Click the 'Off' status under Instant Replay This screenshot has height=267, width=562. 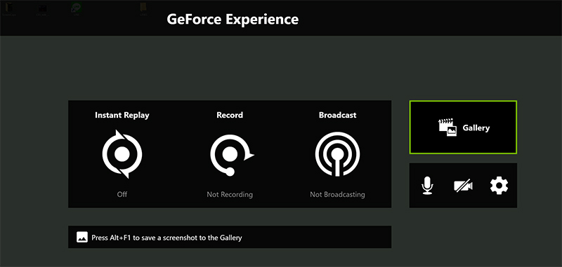point(122,194)
